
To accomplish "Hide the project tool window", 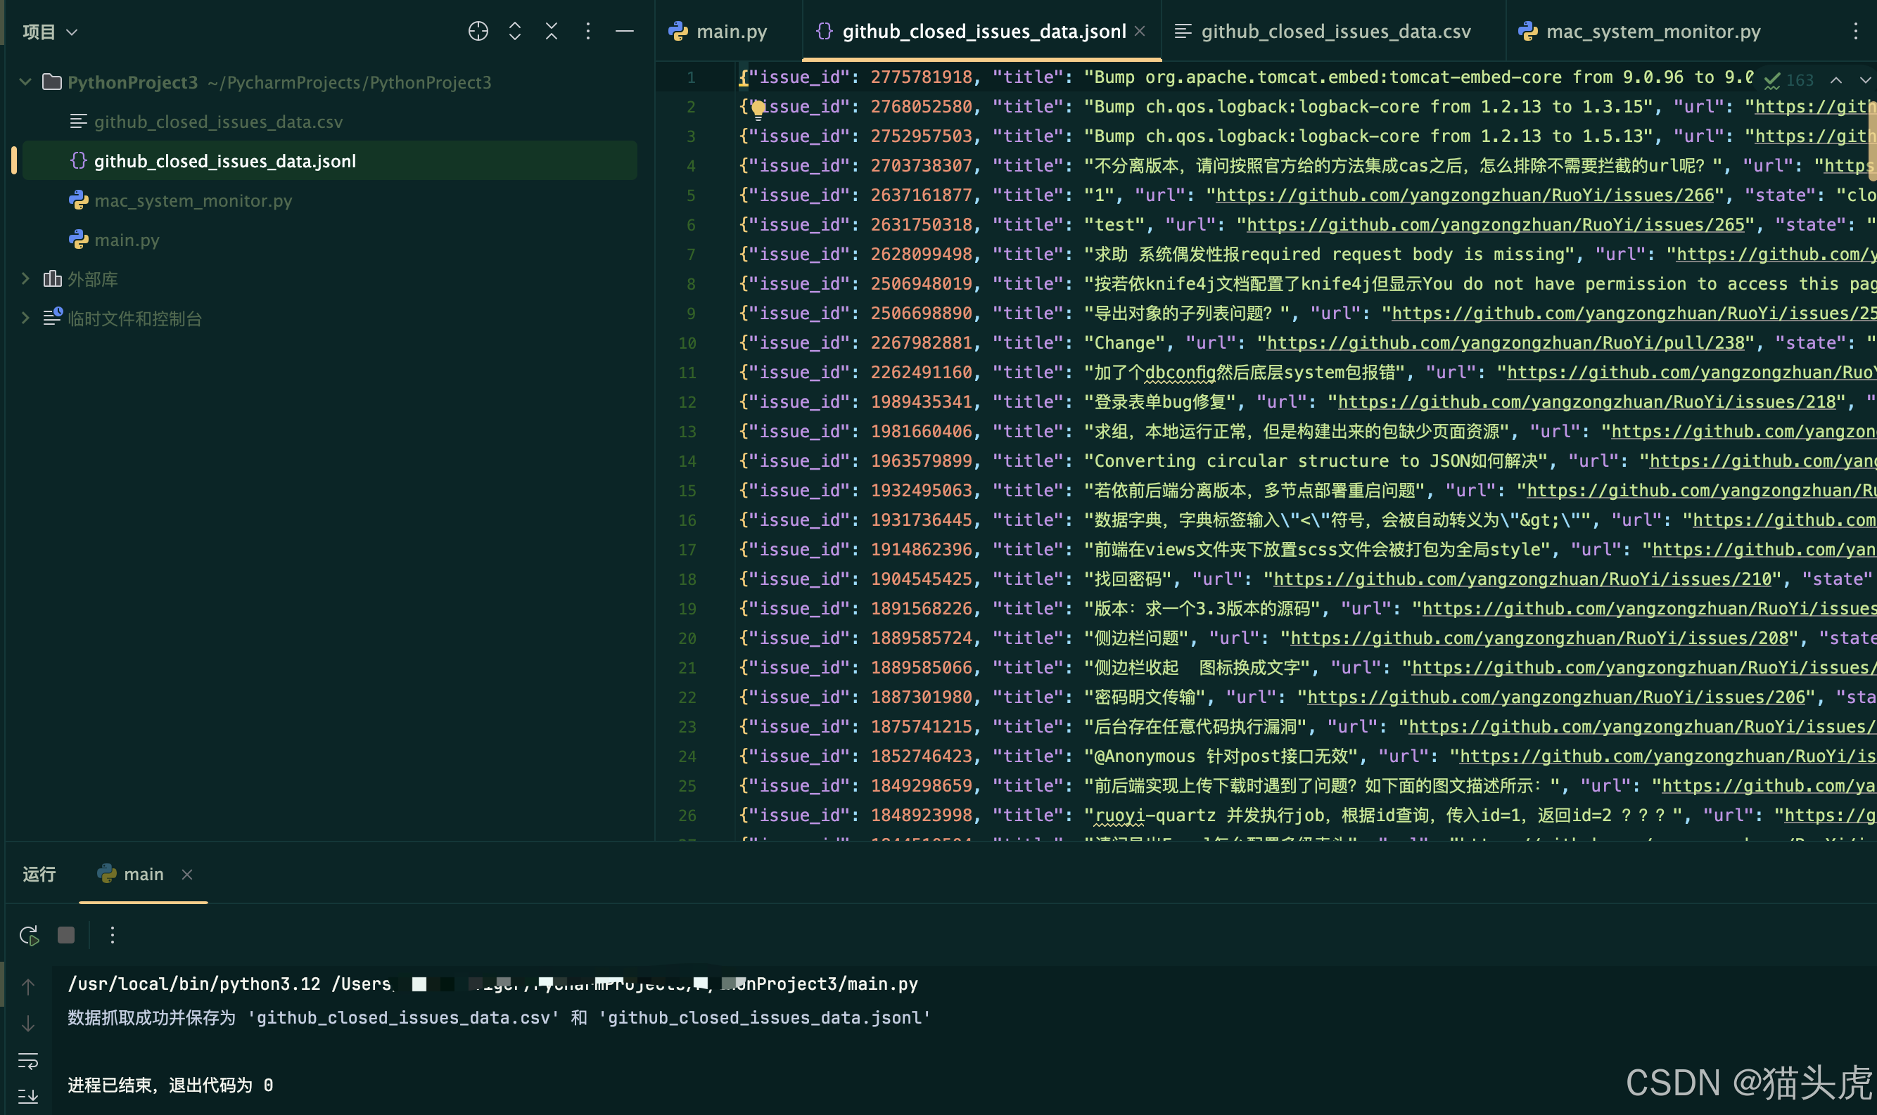I will coord(625,31).
